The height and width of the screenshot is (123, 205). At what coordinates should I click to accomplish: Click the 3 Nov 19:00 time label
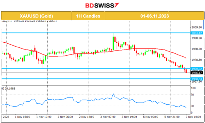(129, 117)
